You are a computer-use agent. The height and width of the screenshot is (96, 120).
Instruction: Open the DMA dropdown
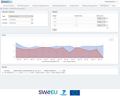(x=21, y=16)
